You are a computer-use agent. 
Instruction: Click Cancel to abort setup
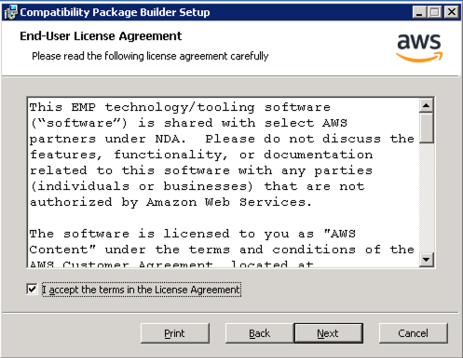pyautogui.click(x=413, y=333)
